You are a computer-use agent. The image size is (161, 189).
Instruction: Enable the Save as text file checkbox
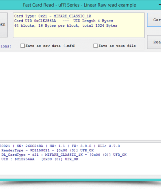coord(95,46)
